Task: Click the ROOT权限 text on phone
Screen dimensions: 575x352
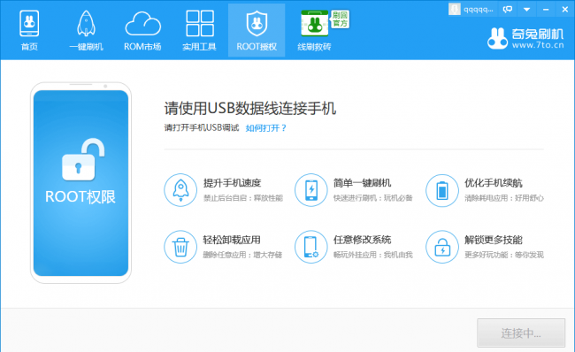Action: coord(80,197)
